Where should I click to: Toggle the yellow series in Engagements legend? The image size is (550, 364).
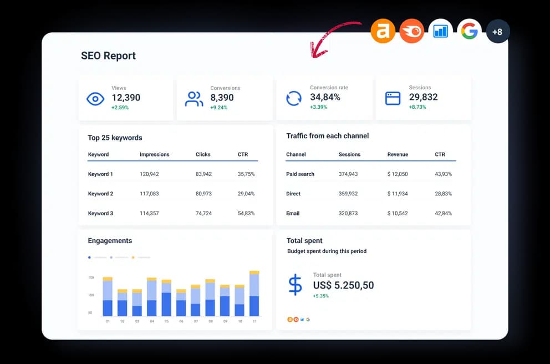(x=133, y=257)
